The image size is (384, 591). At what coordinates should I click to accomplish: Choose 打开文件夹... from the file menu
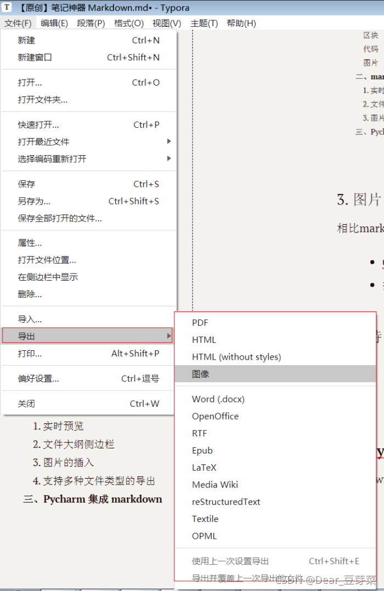point(89,100)
